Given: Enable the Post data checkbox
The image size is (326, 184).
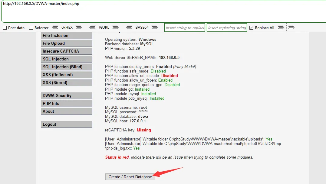Looking at the screenshot, I should (5, 27).
